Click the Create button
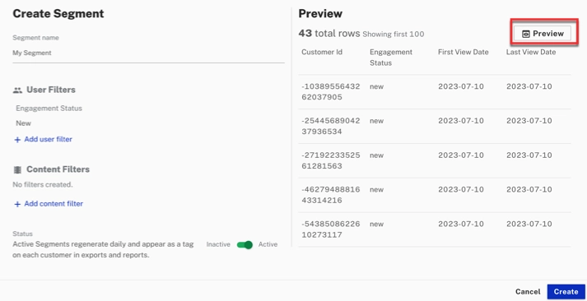Viewport: 587px width, 301px height. click(566, 292)
